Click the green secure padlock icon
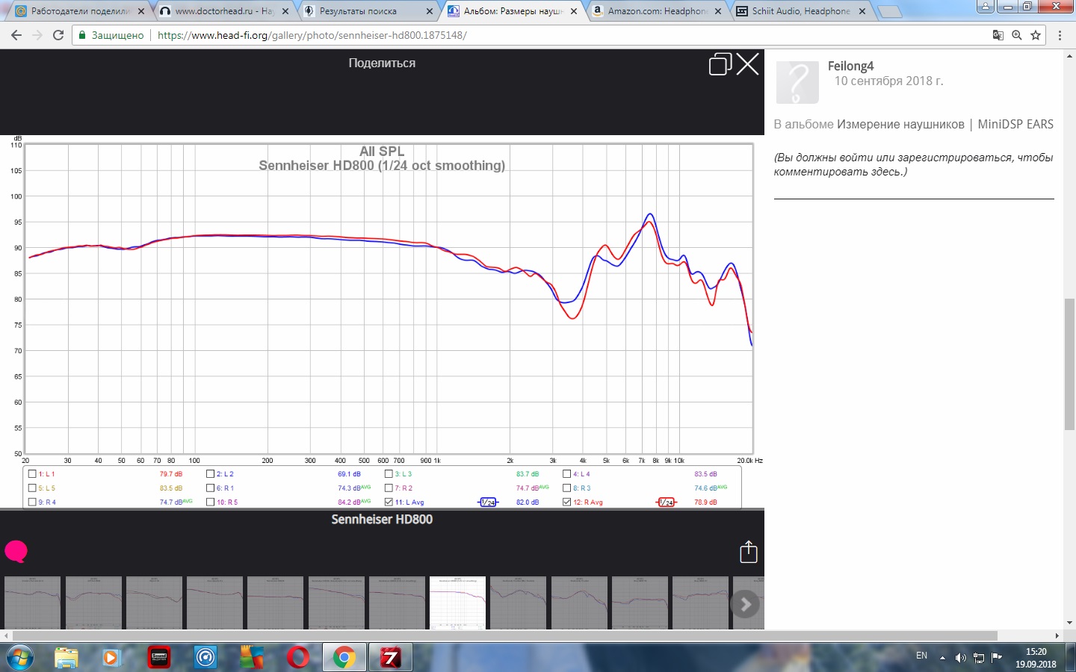This screenshot has width=1076, height=672. pos(83,35)
